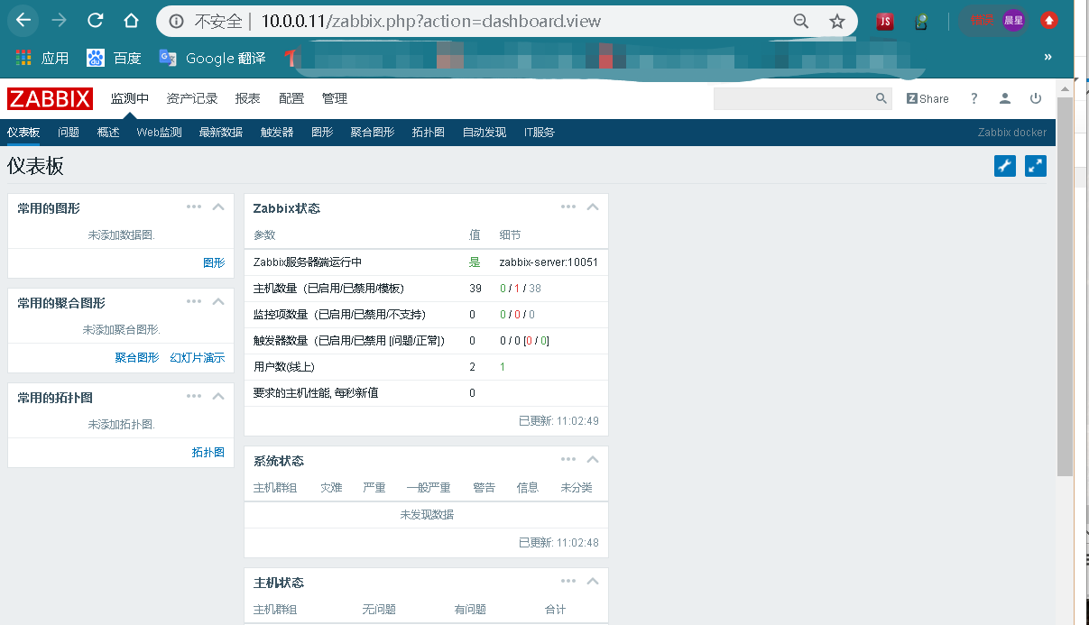Screen dimensions: 1089x625
Task: Click the red upload-arrow extension icon
Action: pos(1049,20)
